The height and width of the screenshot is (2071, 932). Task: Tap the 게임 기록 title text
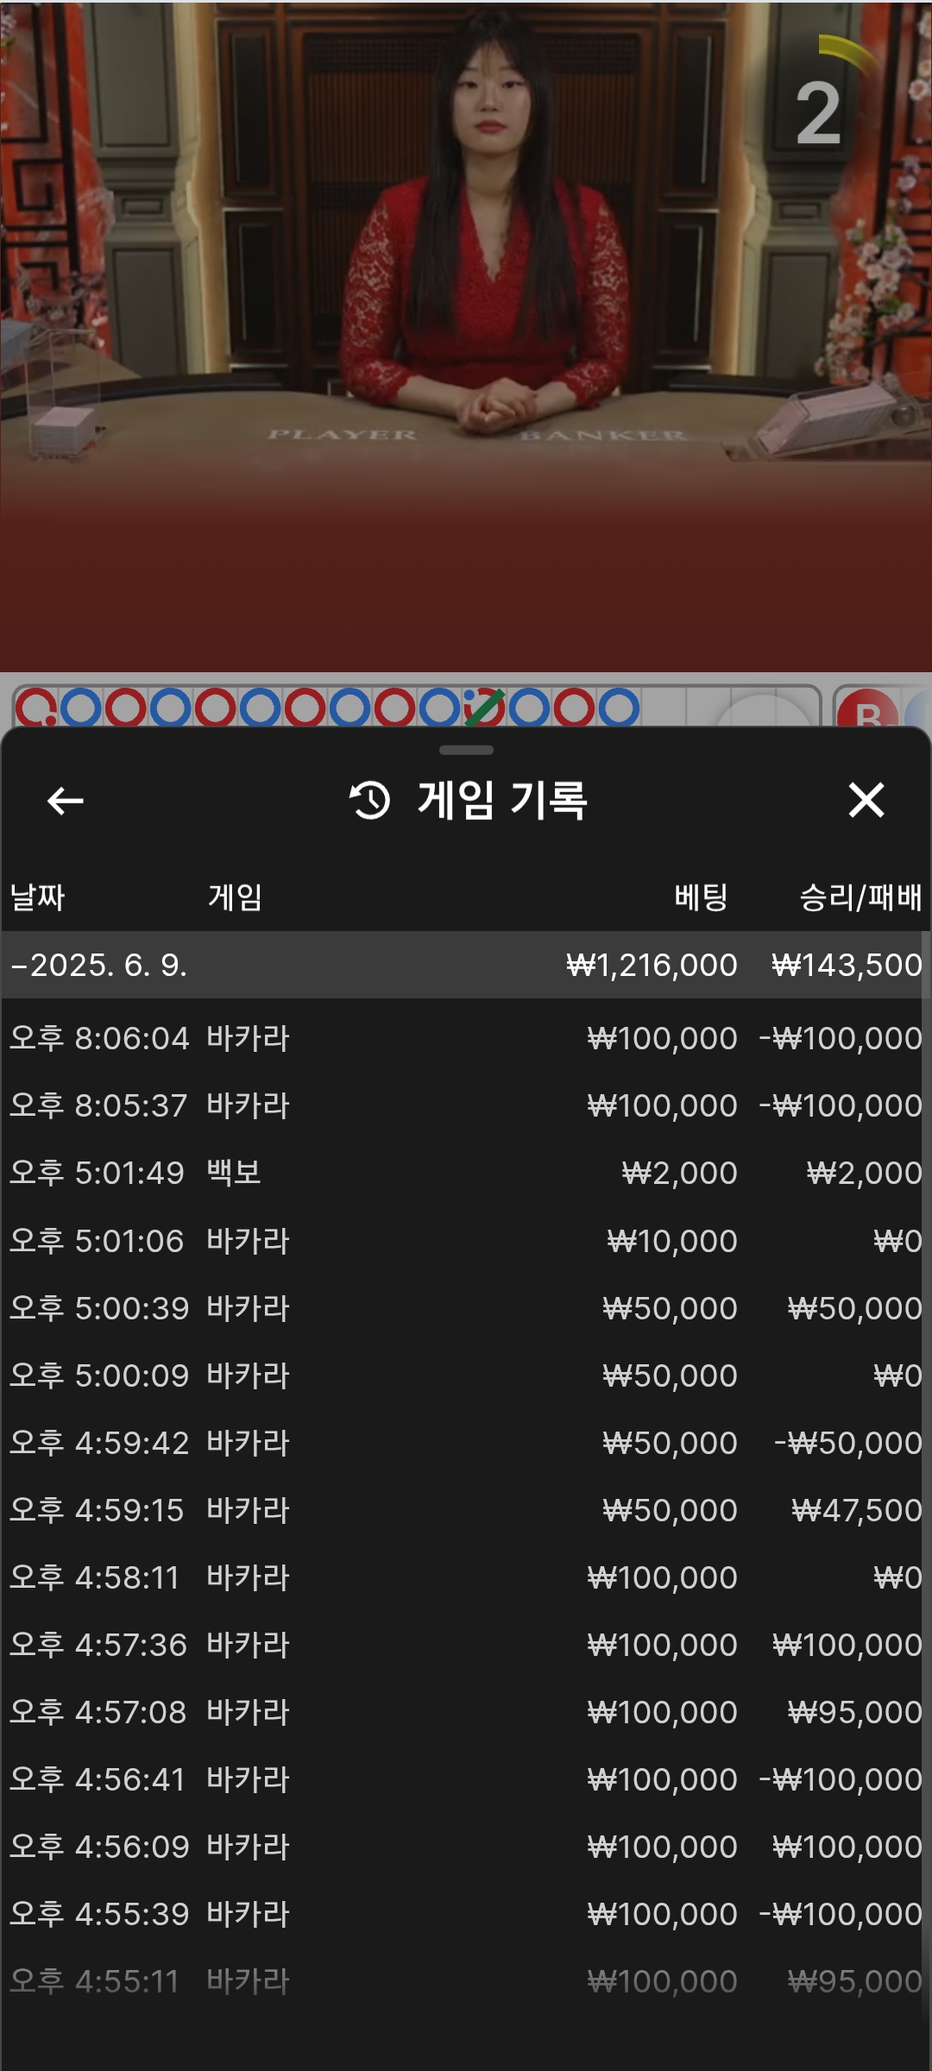(x=503, y=800)
